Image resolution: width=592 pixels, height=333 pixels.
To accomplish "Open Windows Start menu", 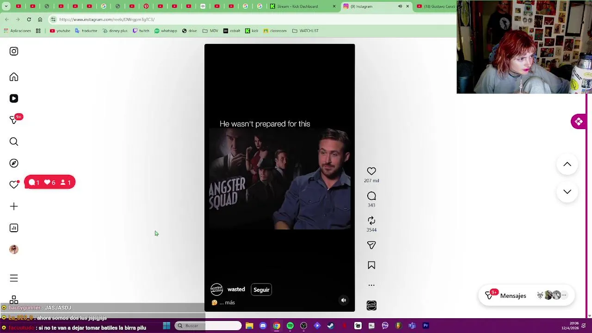I will coord(166,326).
